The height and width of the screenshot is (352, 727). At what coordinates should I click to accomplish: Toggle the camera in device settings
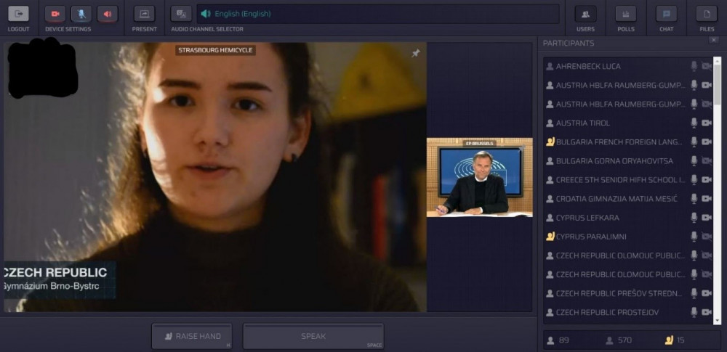(55, 14)
